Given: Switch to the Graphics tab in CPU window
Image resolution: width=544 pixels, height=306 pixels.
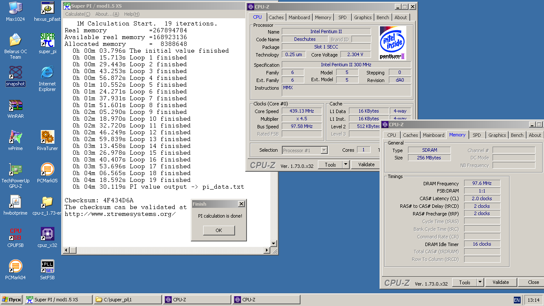Looking at the screenshot, I should [x=363, y=17].
